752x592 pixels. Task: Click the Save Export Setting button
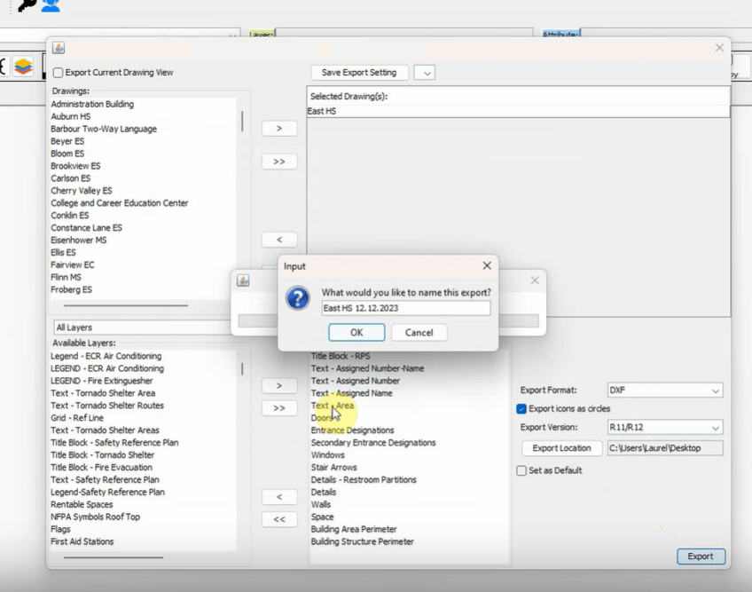tap(359, 73)
